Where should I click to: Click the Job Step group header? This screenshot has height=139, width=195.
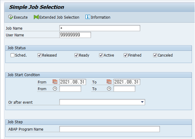pos(98,122)
